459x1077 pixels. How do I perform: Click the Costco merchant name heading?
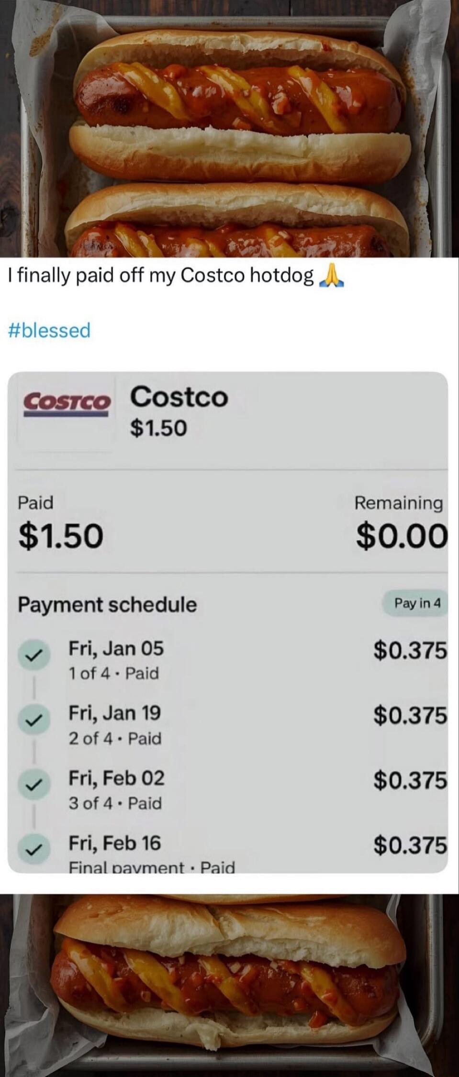pyautogui.click(x=179, y=397)
